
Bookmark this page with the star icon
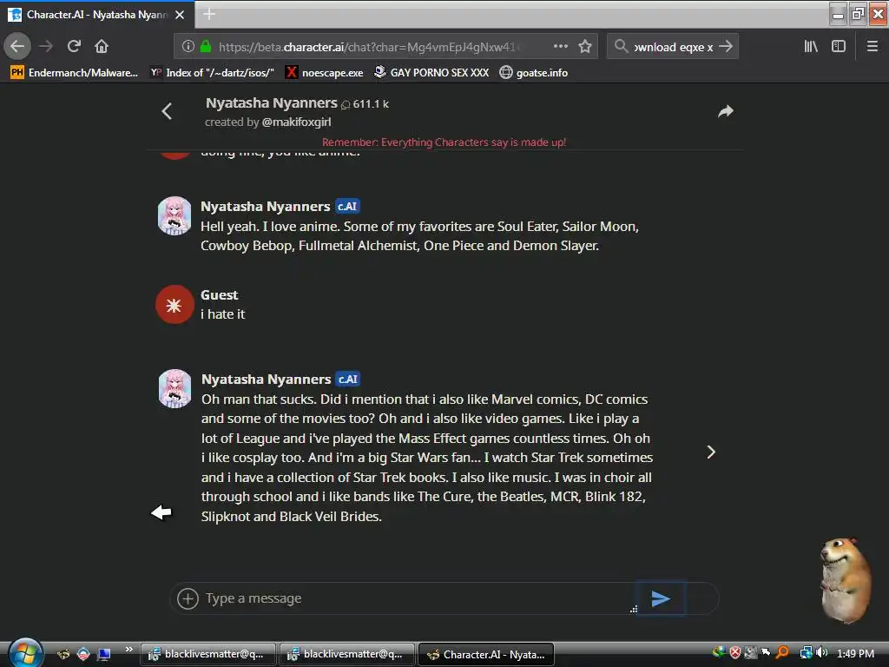click(x=585, y=46)
